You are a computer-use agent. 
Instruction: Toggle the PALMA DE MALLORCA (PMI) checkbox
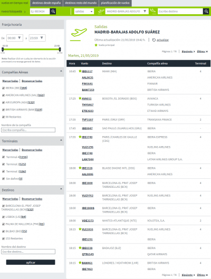3,224
